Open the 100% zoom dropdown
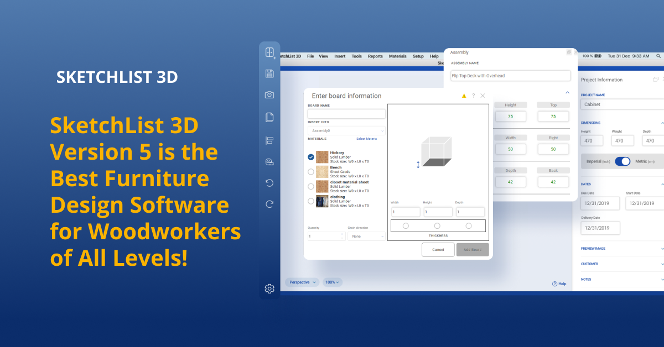 (333, 282)
